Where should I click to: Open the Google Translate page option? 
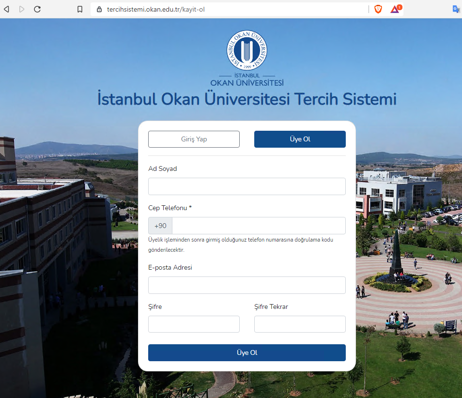pyautogui.click(x=456, y=9)
